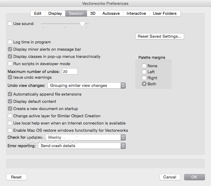Uncheck Display minor alerts on message bar

pyautogui.click(x=10, y=49)
